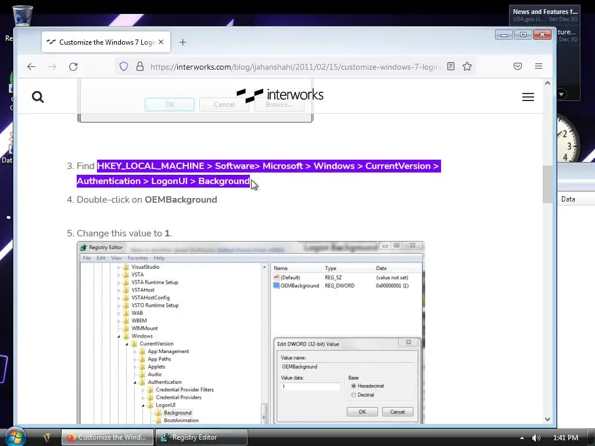Open Firefox application menu hamburger
The height and width of the screenshot is (446, 595).
point(539,66)
